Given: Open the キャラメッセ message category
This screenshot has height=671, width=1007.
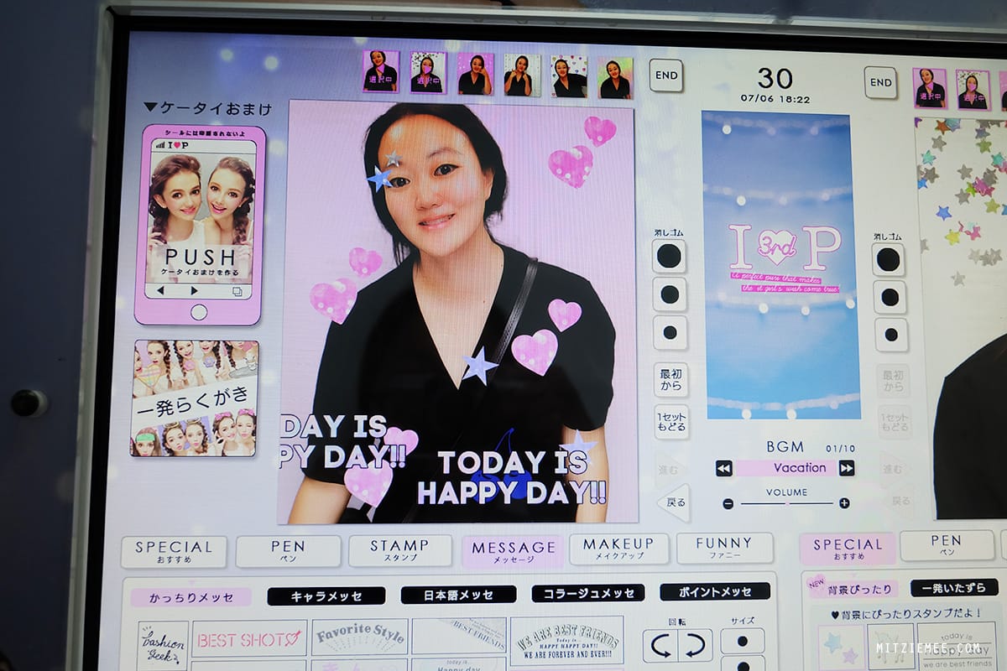Looking at the screenshot, I should [x=327, y=596].
